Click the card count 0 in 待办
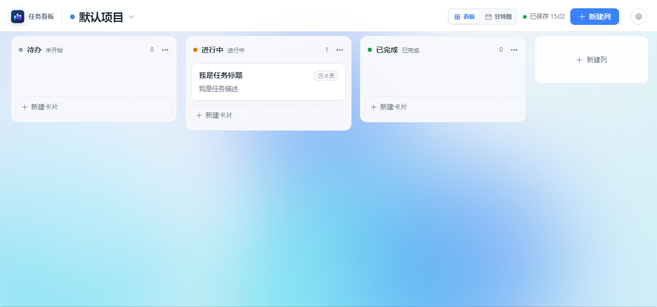 click(x=152, y=50)
